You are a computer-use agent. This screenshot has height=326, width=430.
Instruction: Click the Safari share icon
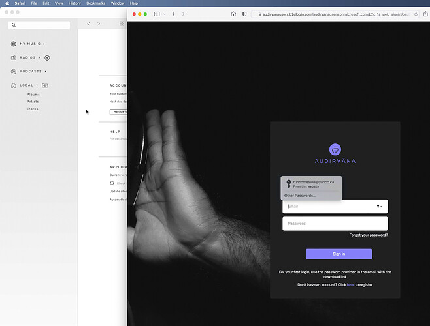point(425,14)
